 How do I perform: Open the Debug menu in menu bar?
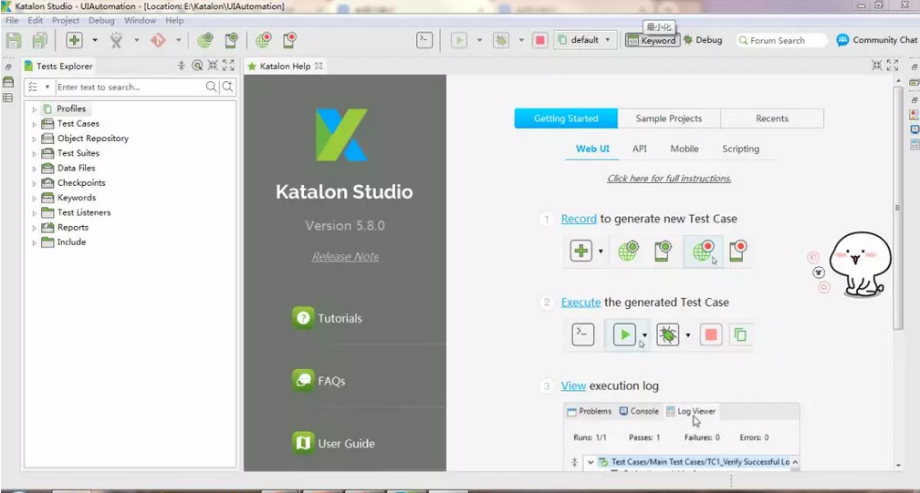pos(101,20)
